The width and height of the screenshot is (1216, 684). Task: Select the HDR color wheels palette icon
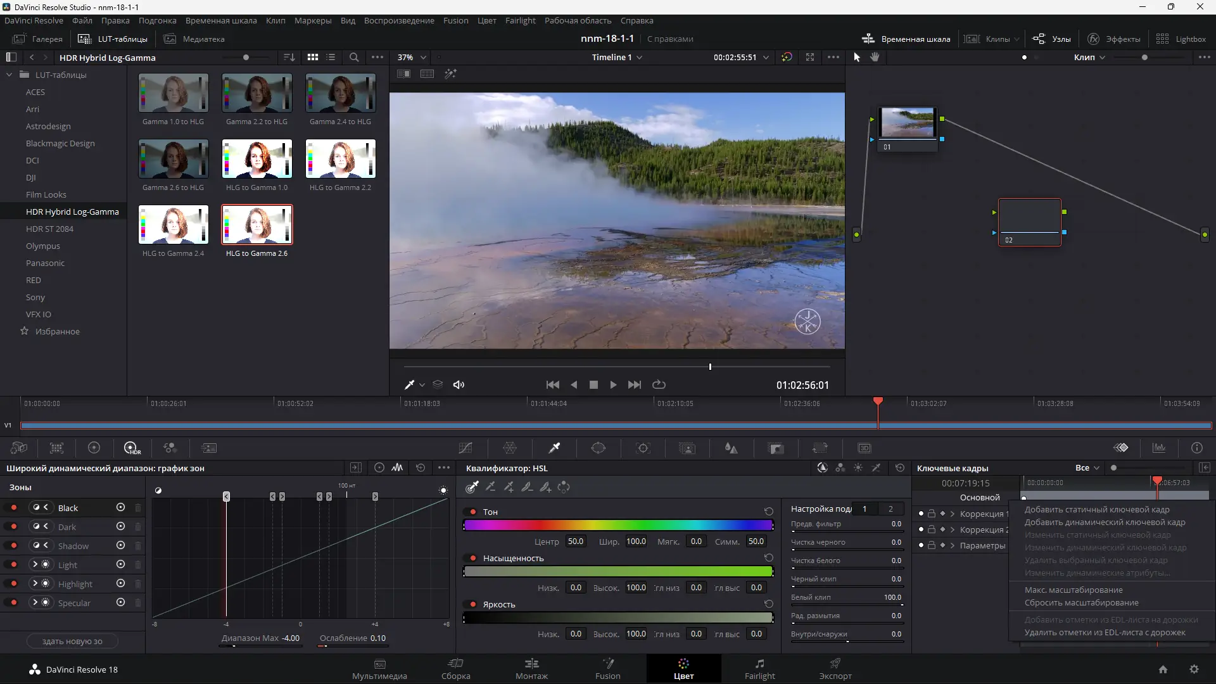pyautogui.click(x=132, y=448)
